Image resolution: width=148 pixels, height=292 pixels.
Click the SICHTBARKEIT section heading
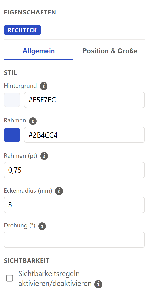27,261
